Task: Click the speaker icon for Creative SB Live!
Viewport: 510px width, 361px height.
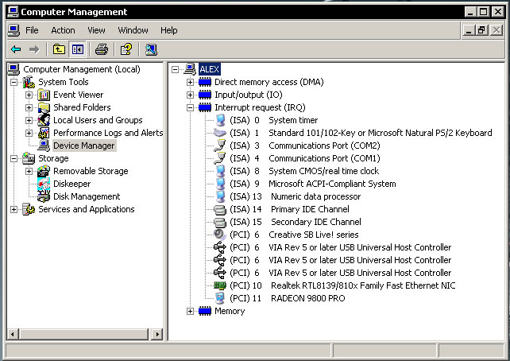Action: (220, 235)
